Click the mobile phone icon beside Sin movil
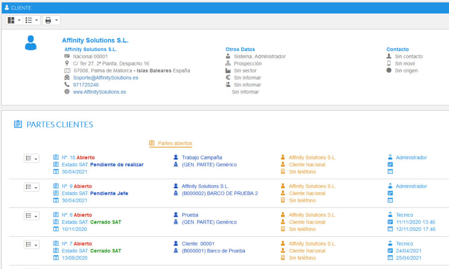 389,63
